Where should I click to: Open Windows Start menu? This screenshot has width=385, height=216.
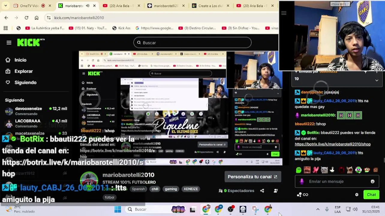118,209
